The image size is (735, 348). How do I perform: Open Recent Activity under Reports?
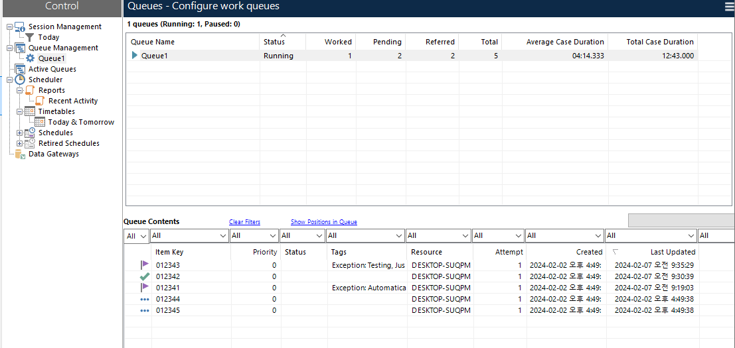73,101
